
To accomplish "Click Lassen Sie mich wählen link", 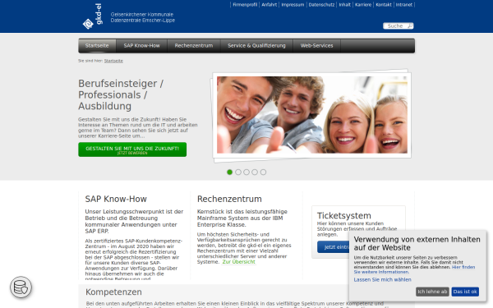I will coord(382,279).
